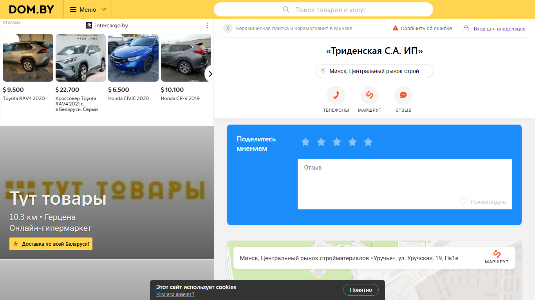
Task: Rate one star
Action: coord(305,142)
